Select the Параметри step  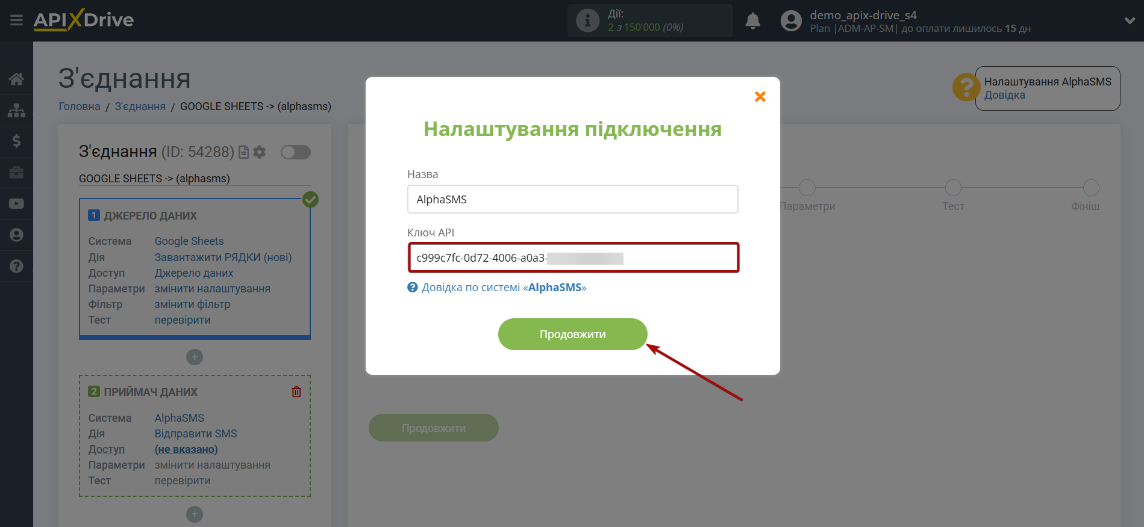807,188
